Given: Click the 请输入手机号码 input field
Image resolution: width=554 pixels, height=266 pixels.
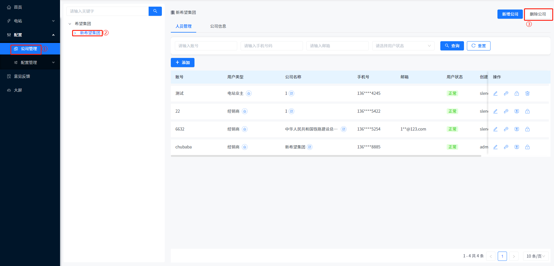Looking at the screenshot, I should point(272,46).
